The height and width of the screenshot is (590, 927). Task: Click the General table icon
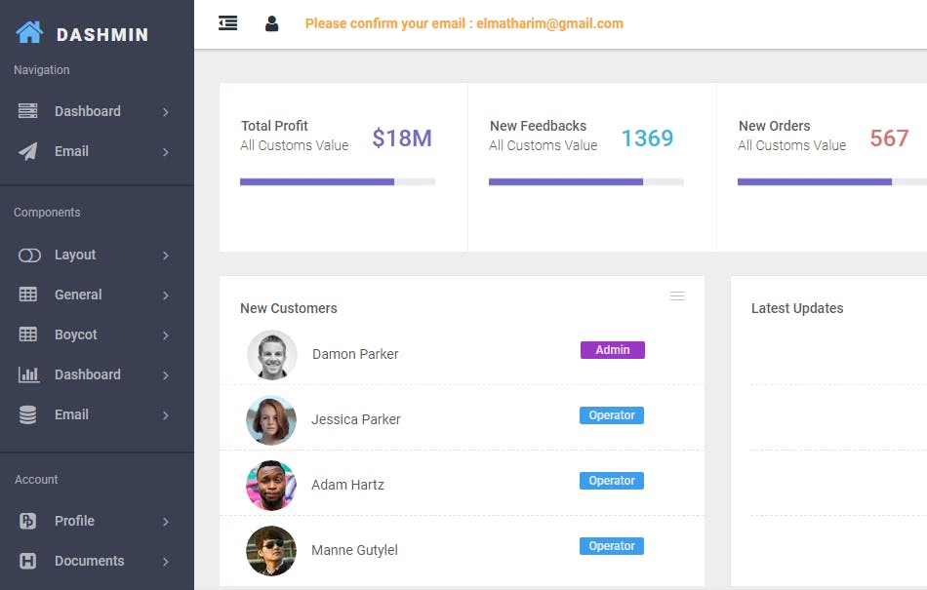click(x=30, y=295)
